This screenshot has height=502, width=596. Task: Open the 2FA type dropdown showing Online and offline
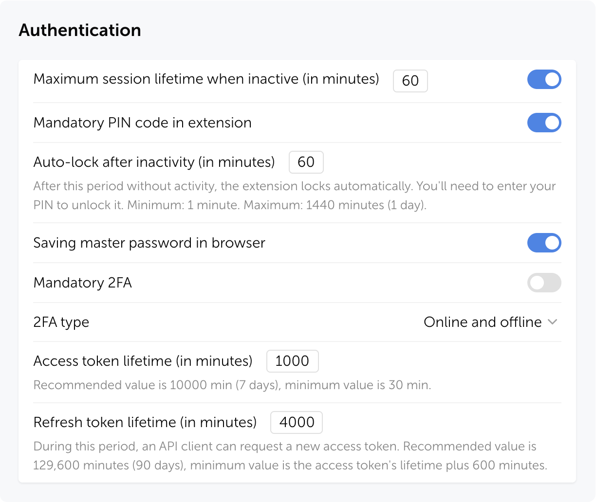483,322
